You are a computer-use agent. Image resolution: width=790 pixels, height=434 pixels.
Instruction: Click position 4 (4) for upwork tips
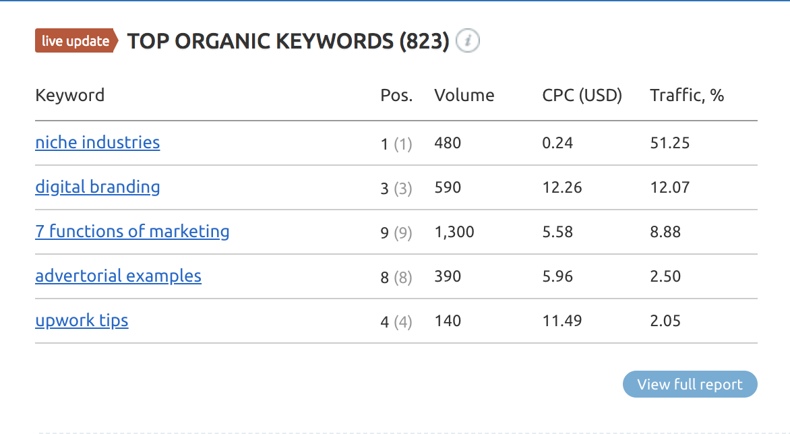pos(396,321)
